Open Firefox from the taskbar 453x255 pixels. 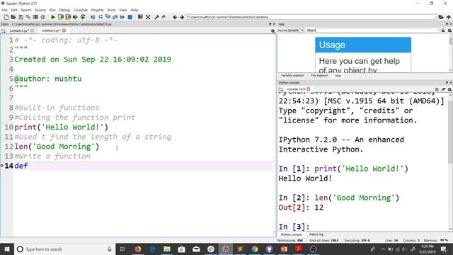pos(137,249)
